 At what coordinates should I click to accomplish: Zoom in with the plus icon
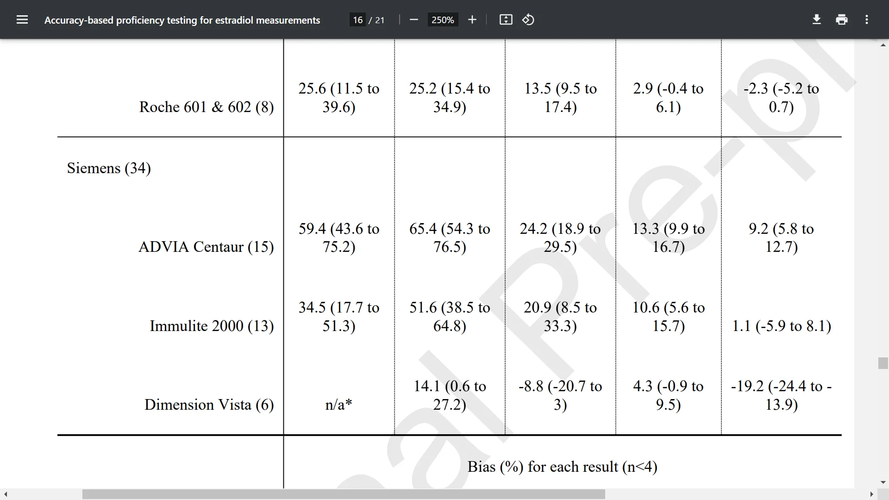tap(472, 19)
